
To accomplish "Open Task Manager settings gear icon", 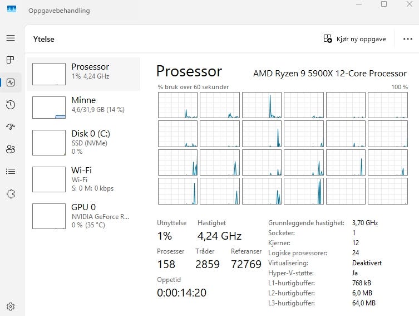I will (x=11, y=307).
